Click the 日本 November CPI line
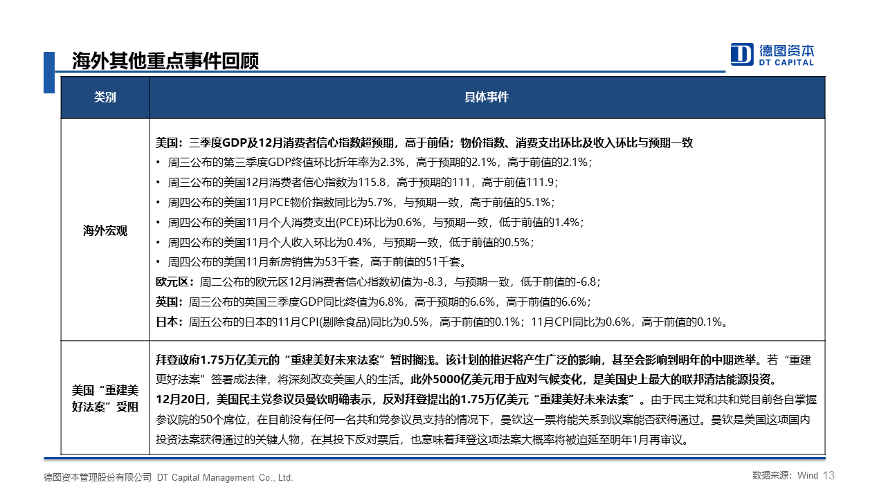 coord(442,322)
